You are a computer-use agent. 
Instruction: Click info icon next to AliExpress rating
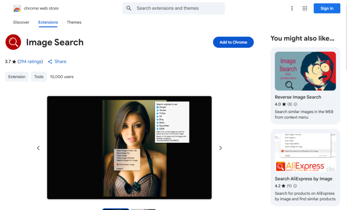[x=295, y=186]
